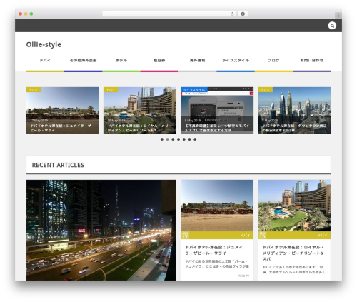Select the fourth carousel dot

click(x=178, y=139)
